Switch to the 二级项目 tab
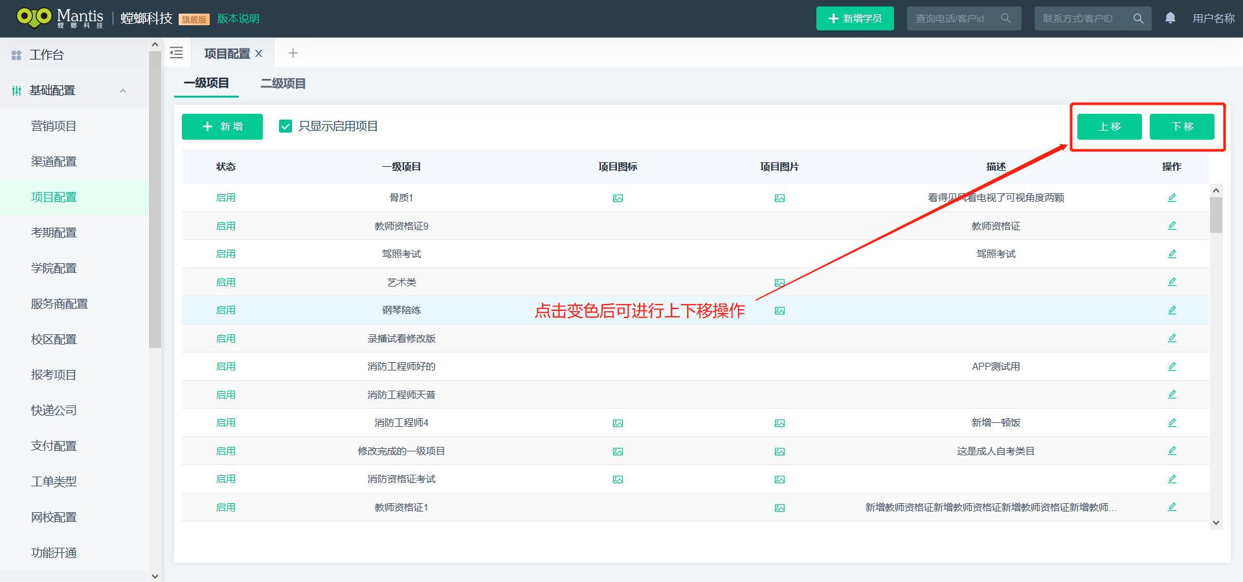The height and width of the screenshot is (582, 1243). coord(283,83)
